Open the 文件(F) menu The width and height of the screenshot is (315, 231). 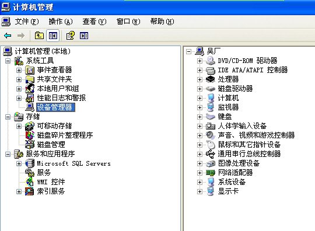[x=26, y=22]
